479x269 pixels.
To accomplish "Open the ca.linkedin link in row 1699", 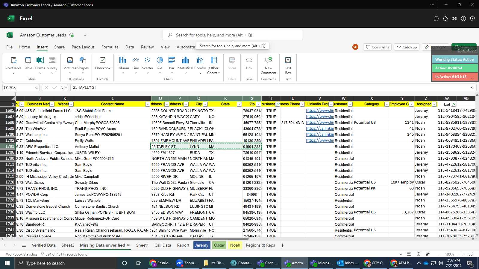I will click(320, 129).
